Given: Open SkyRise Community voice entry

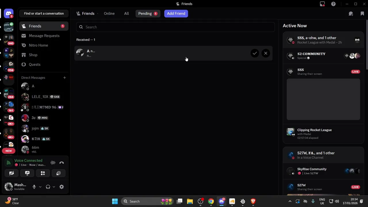Looking at the screenshot, I should [x=323, y=171].
